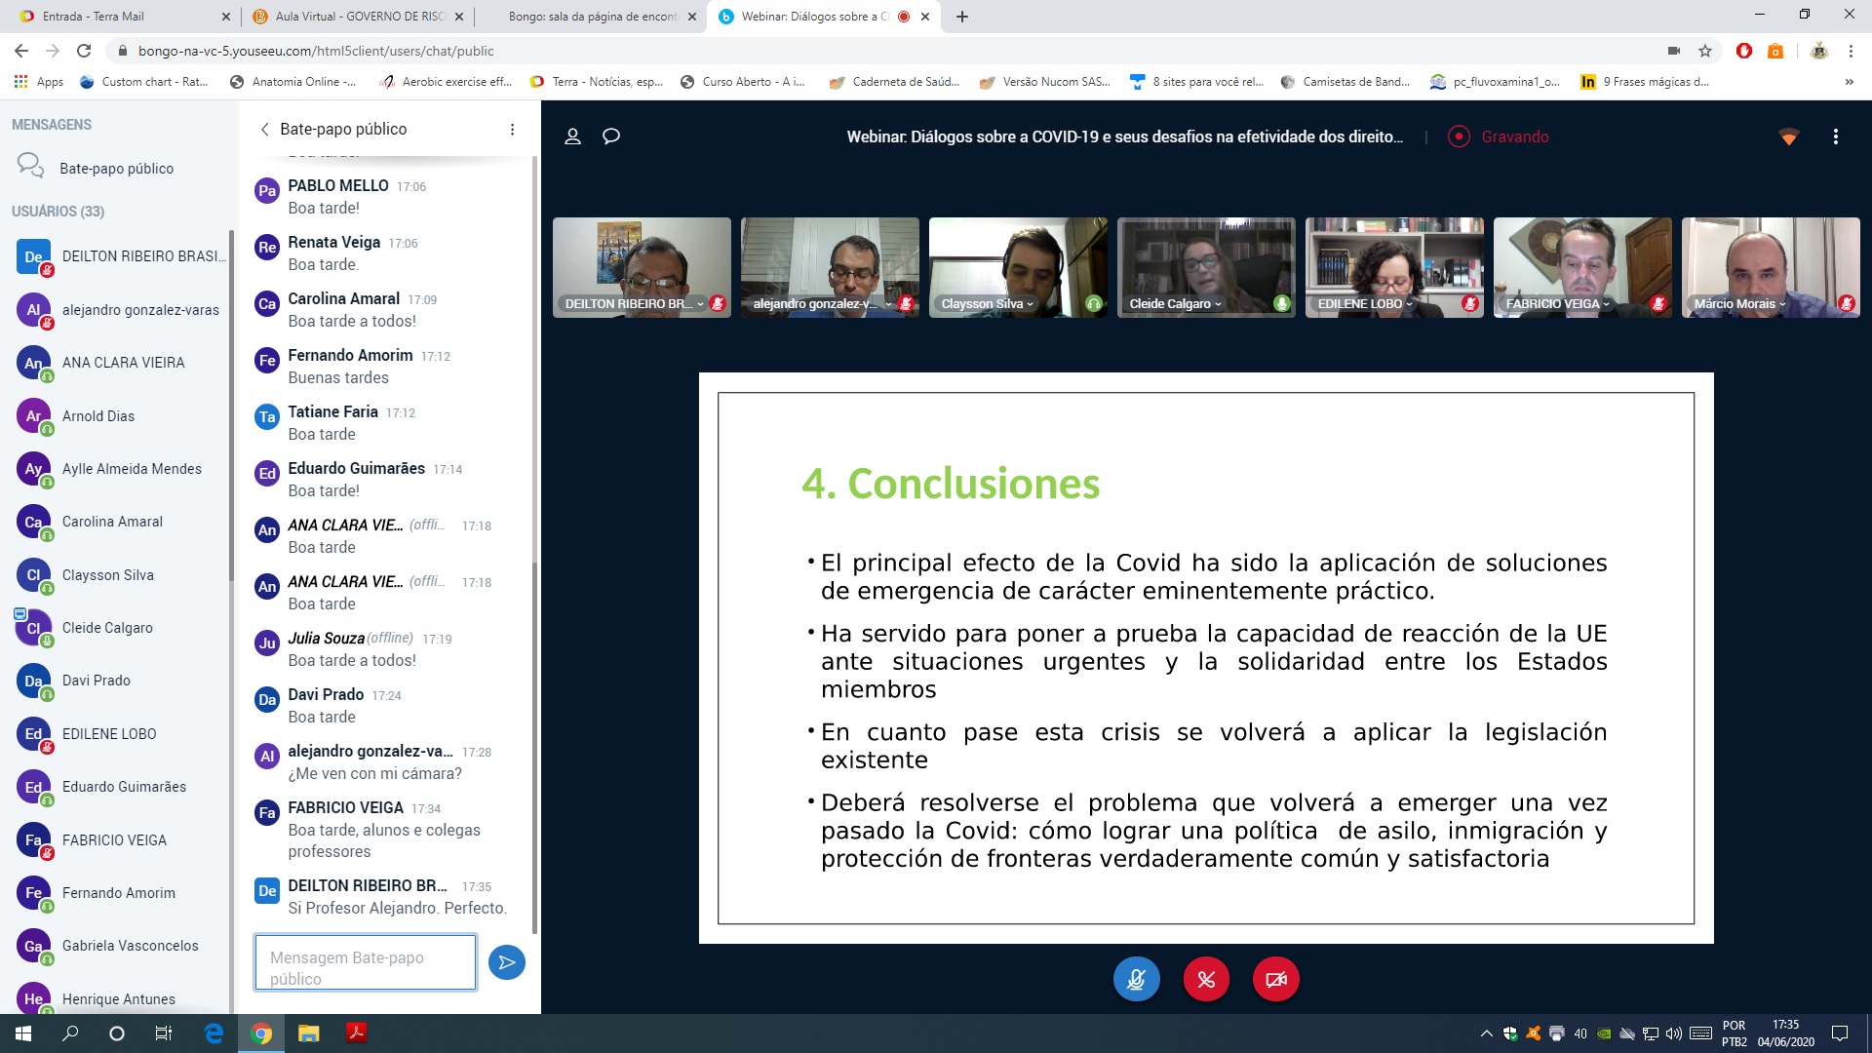Open Bate-papo público in messages list
This screenshot has height=1053, width=1872.
(x=116, y=169)
